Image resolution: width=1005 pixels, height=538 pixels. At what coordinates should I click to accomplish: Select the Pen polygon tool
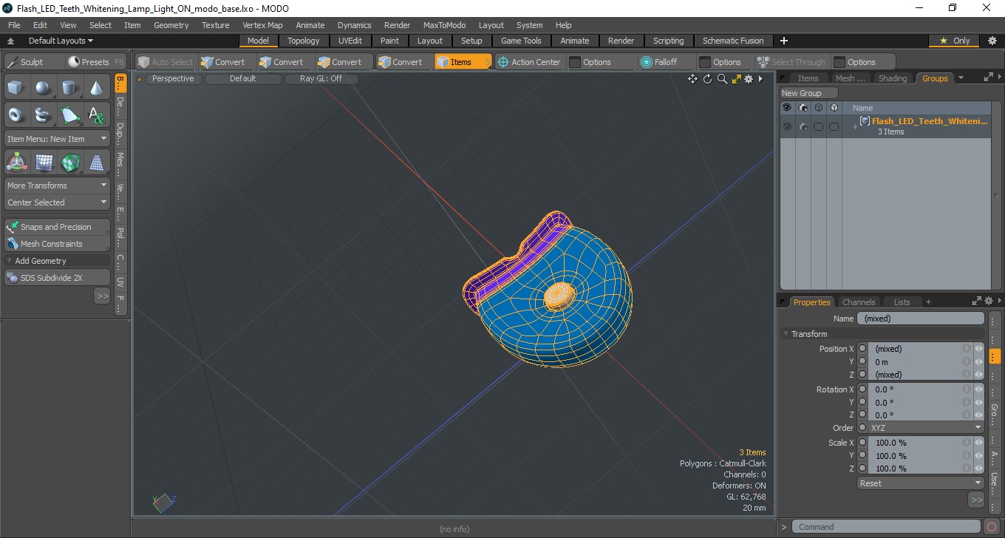70,115
